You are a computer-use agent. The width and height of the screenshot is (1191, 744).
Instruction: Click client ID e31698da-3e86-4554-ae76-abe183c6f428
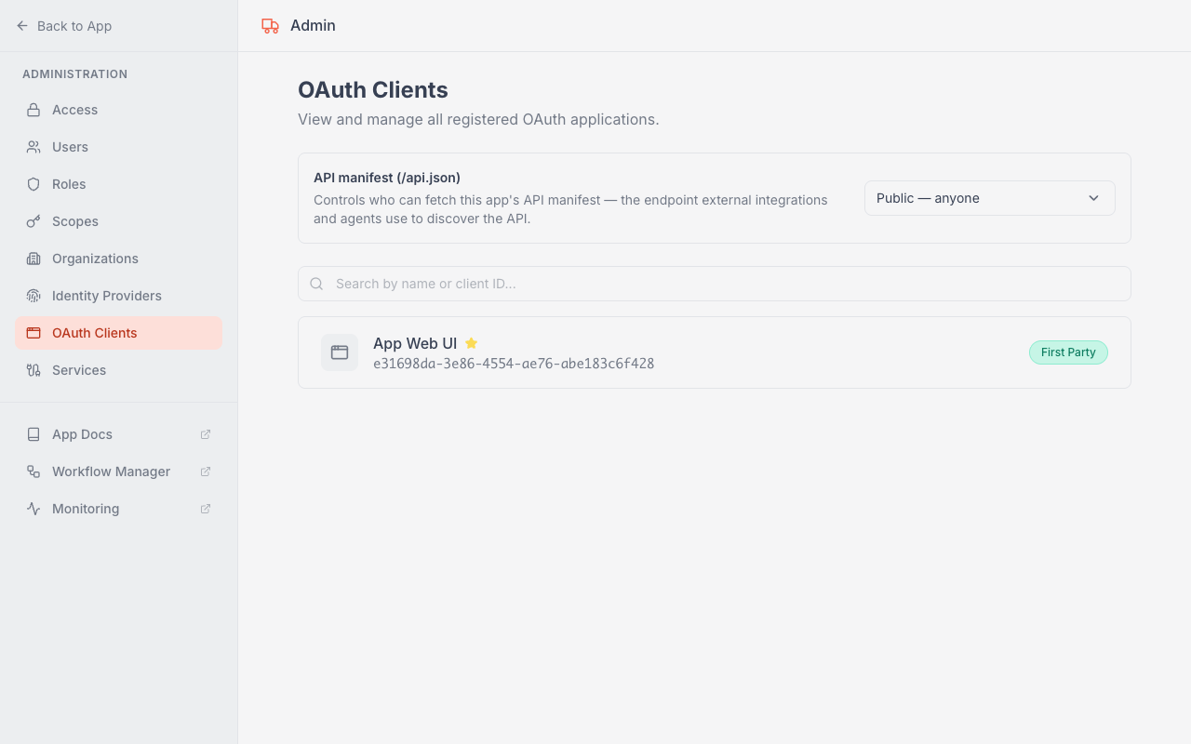click(514, 364)
